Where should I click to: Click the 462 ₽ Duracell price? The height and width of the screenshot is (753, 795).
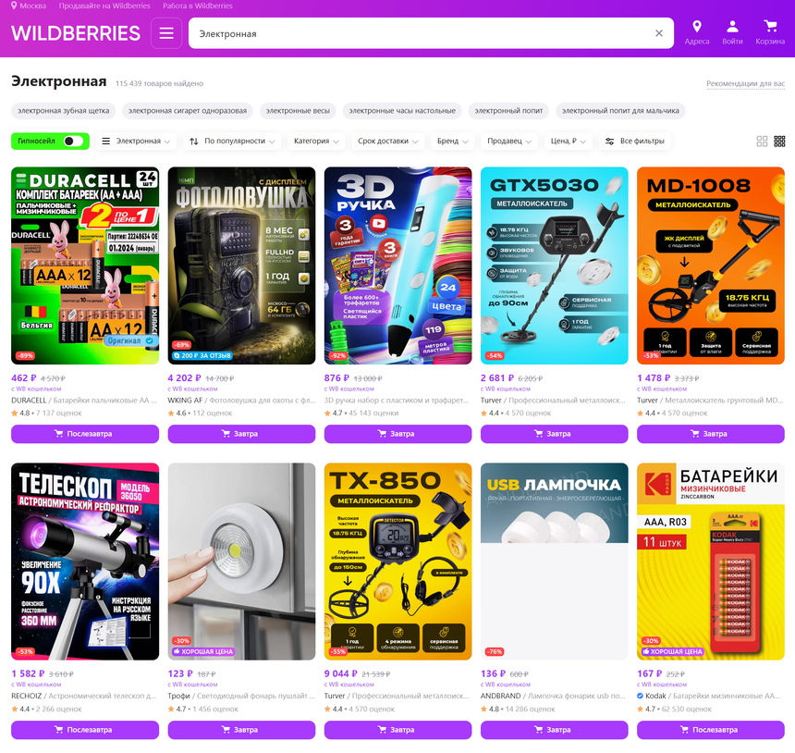click(24, 378)
